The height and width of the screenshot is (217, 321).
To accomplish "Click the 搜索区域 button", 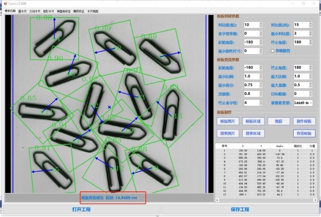I will (253, 133).
